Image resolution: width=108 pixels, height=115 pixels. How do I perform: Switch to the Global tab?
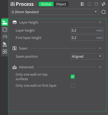tap(46, 4)
